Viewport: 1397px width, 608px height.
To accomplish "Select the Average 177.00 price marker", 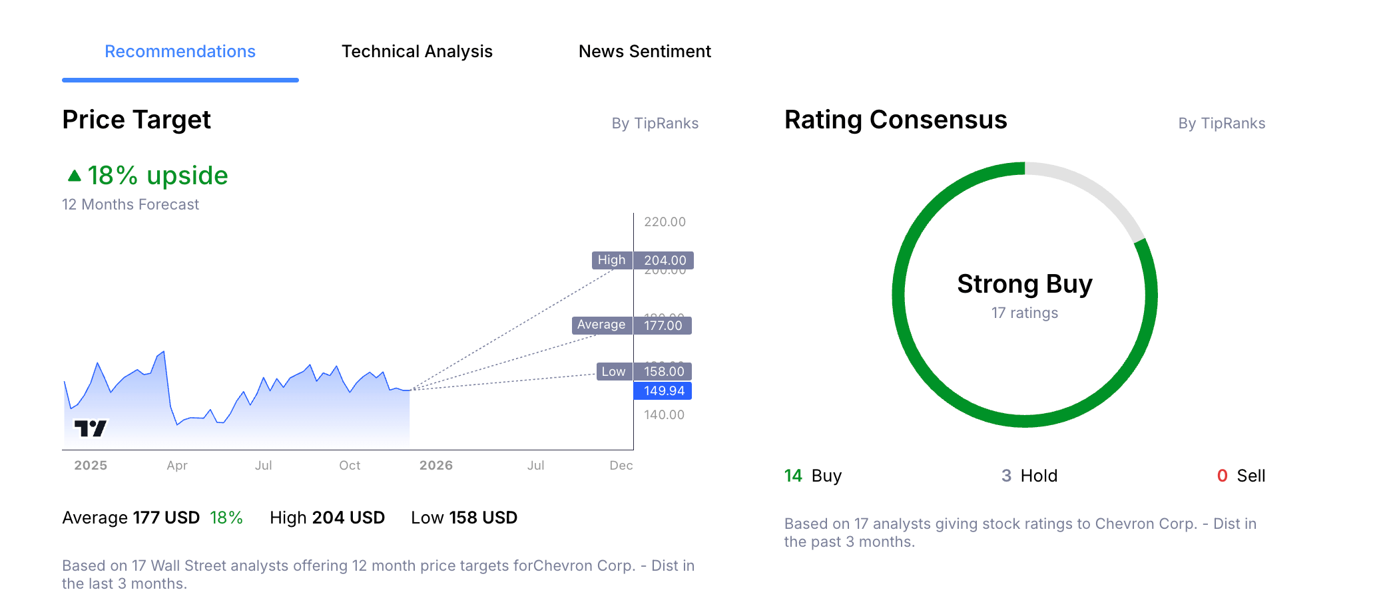I will [631, 325].
